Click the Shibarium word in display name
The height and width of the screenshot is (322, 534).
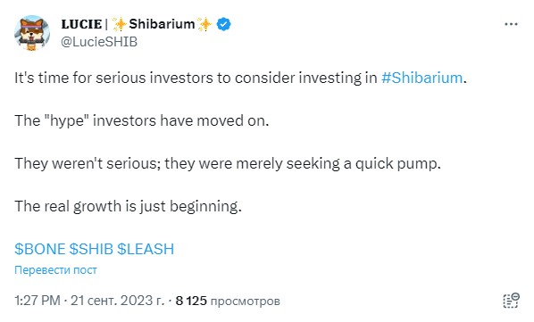tap(162, 24)
